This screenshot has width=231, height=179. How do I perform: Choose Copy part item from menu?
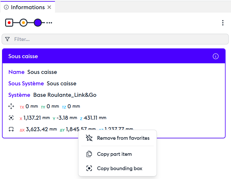[x=114, y=154]
